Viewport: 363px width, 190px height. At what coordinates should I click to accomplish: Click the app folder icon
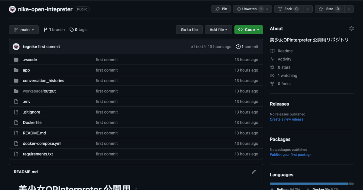point(16,70)
